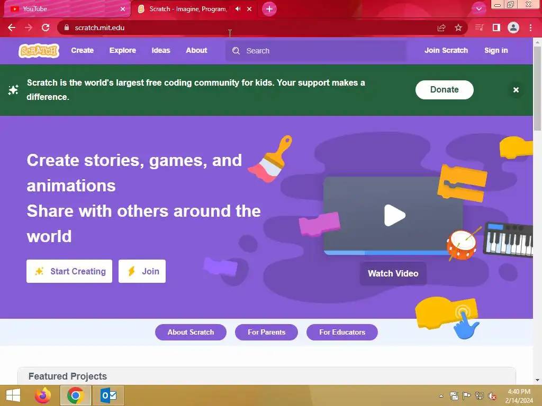Play the intro video with play icon
The image size is (542, 406).
(x=394, y=216)
